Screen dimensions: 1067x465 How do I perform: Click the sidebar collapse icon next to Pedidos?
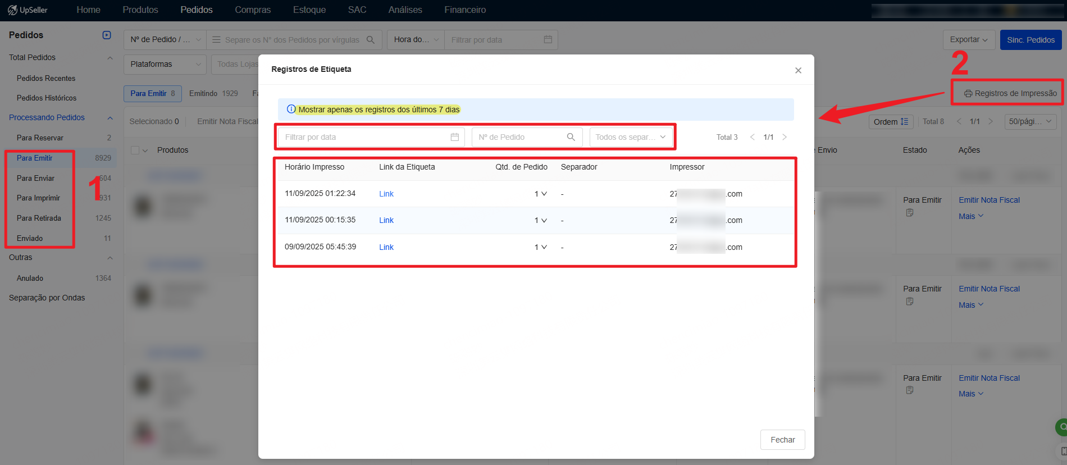pos(107,35)
